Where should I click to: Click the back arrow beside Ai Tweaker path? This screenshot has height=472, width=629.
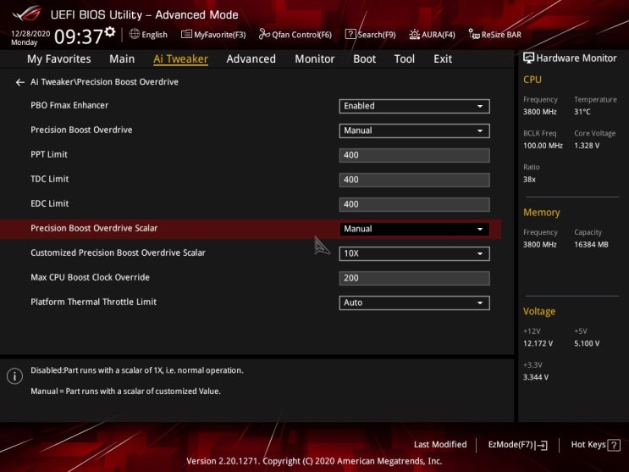tap(20, 82)
